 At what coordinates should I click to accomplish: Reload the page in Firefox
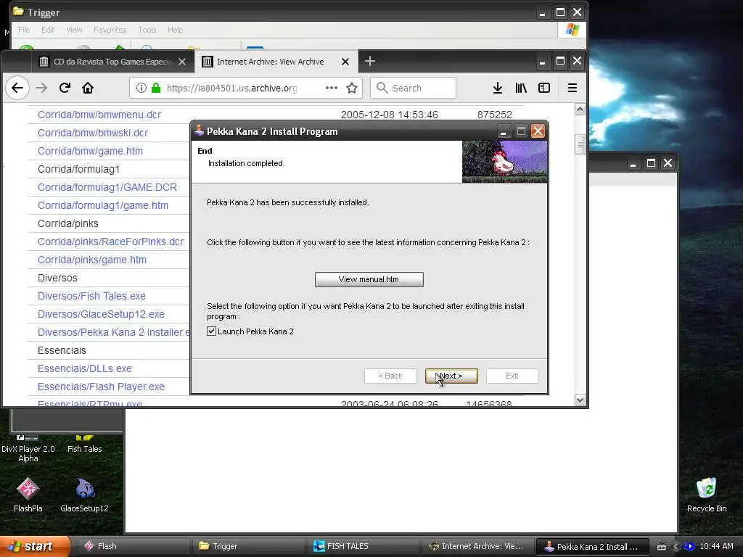(65, 88)
